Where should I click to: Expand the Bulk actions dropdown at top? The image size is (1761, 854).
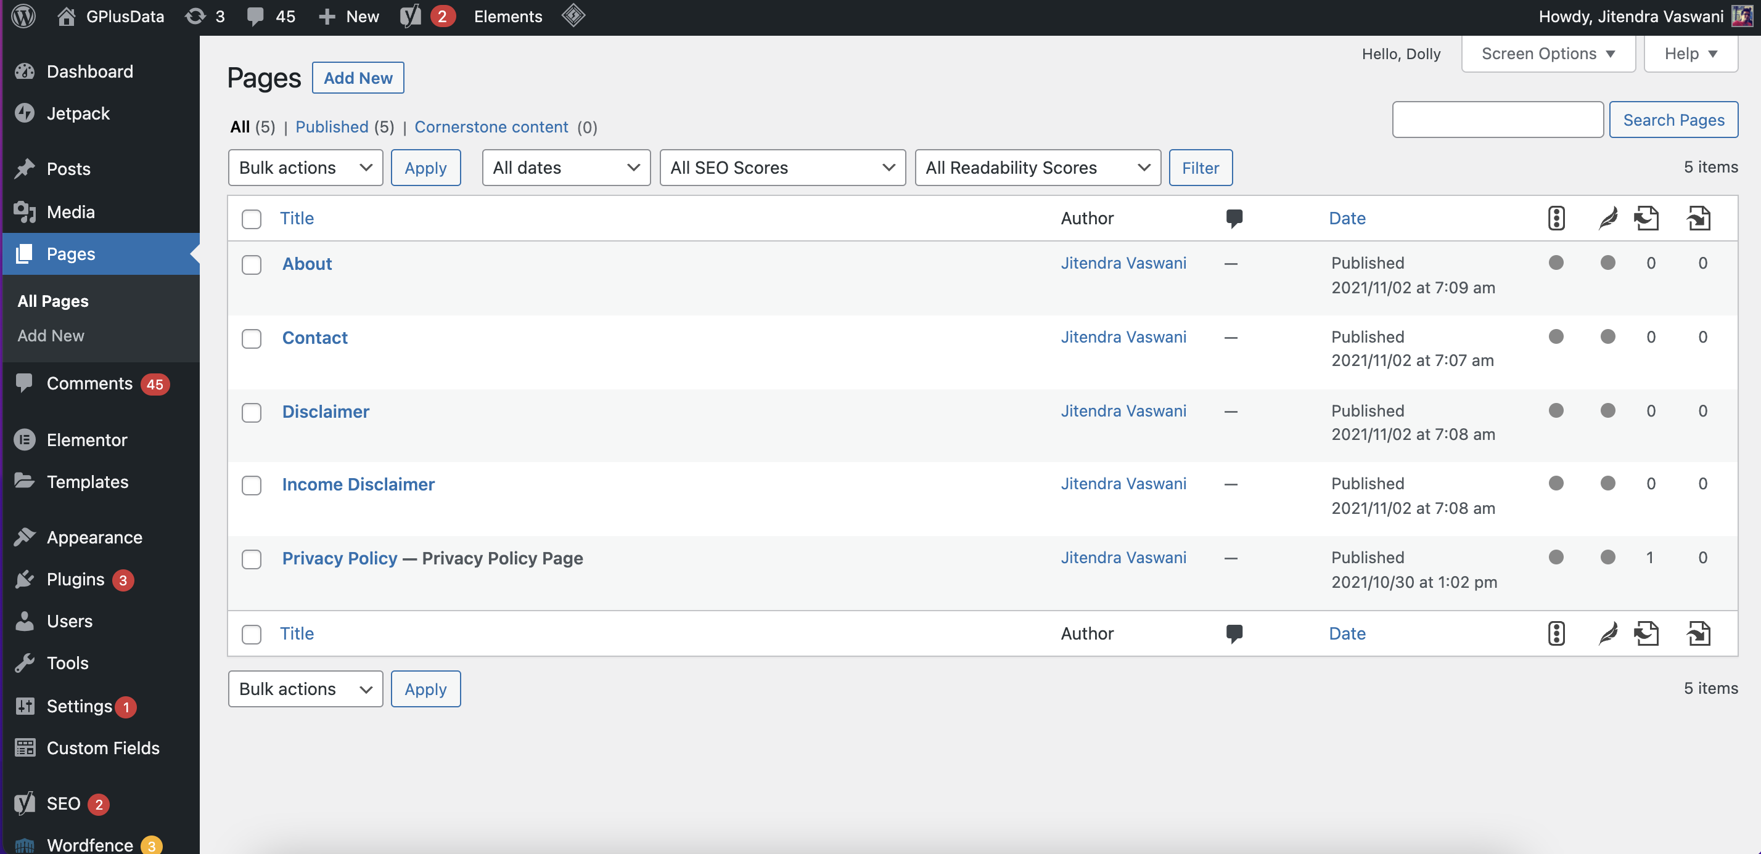[305, 167]
